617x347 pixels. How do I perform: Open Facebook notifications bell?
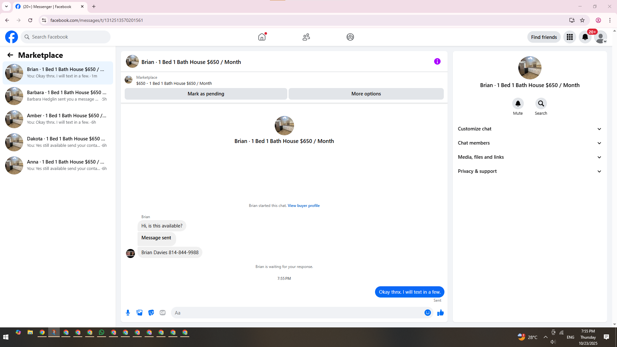(585, 37)
